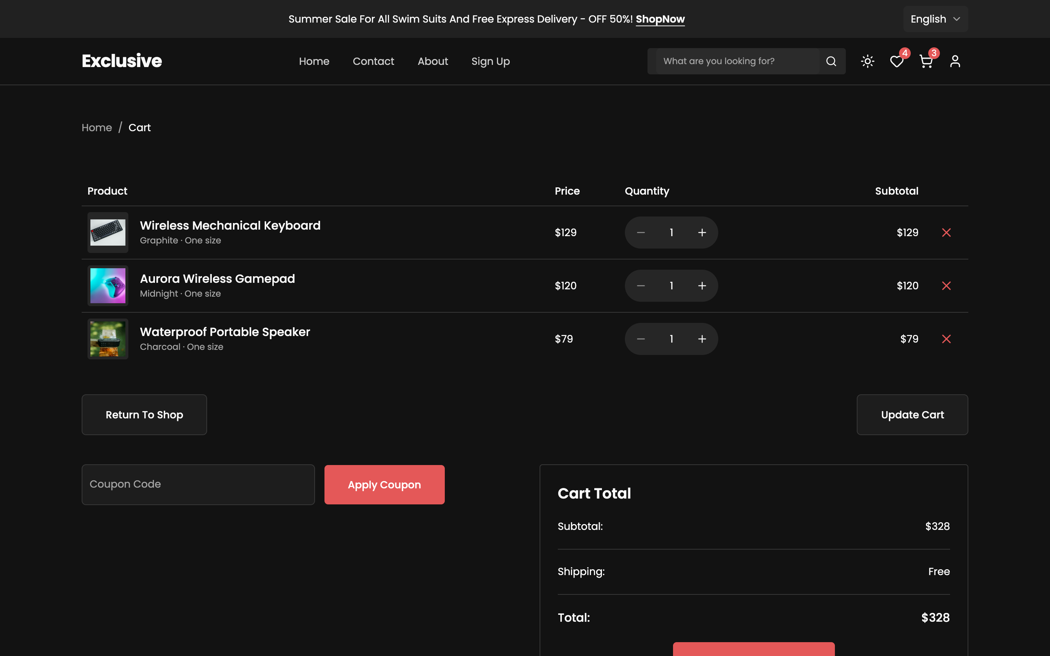The height and width of the screenshot is (656, 1050).
Task: Remove Waterproof Portable Speaker from cart
Action: pos(946,339)
